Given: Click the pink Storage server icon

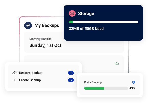Looking at the screenshot, I should click(x=72, y=13).
